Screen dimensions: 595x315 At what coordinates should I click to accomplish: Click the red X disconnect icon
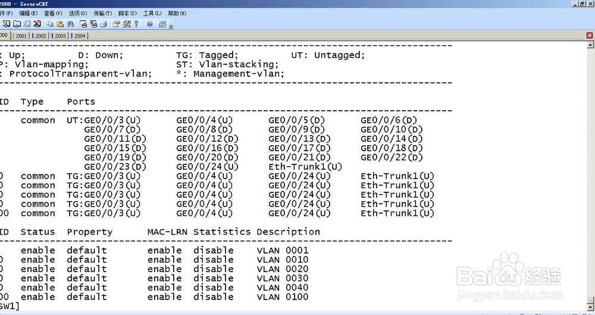[x=37, y=24]
